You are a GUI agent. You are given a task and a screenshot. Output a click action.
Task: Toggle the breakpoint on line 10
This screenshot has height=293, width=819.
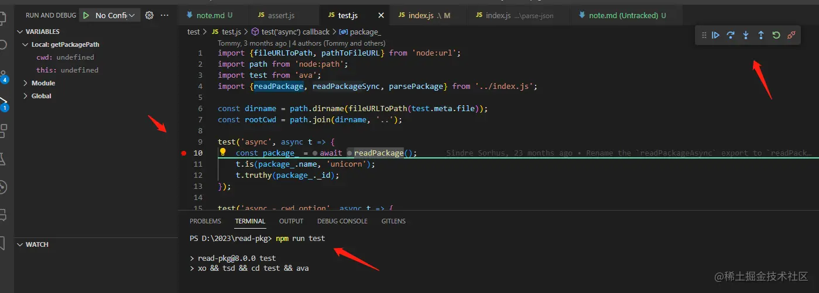184,153
